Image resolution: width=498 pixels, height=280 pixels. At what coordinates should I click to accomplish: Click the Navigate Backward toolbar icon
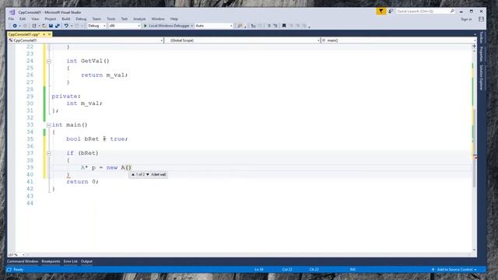click(x=15, y=26)
